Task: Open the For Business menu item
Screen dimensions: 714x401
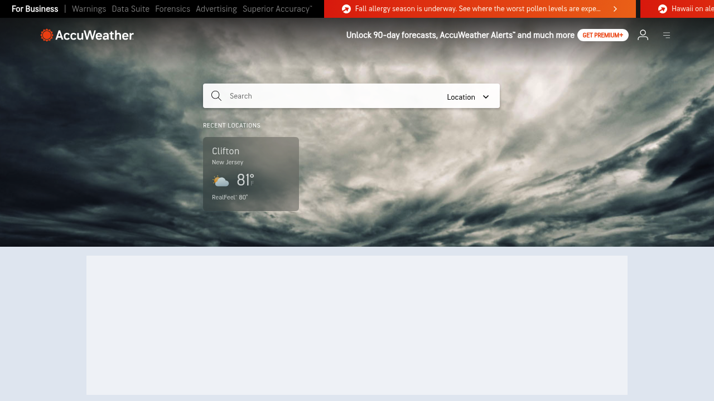Action: click(35, 9)
